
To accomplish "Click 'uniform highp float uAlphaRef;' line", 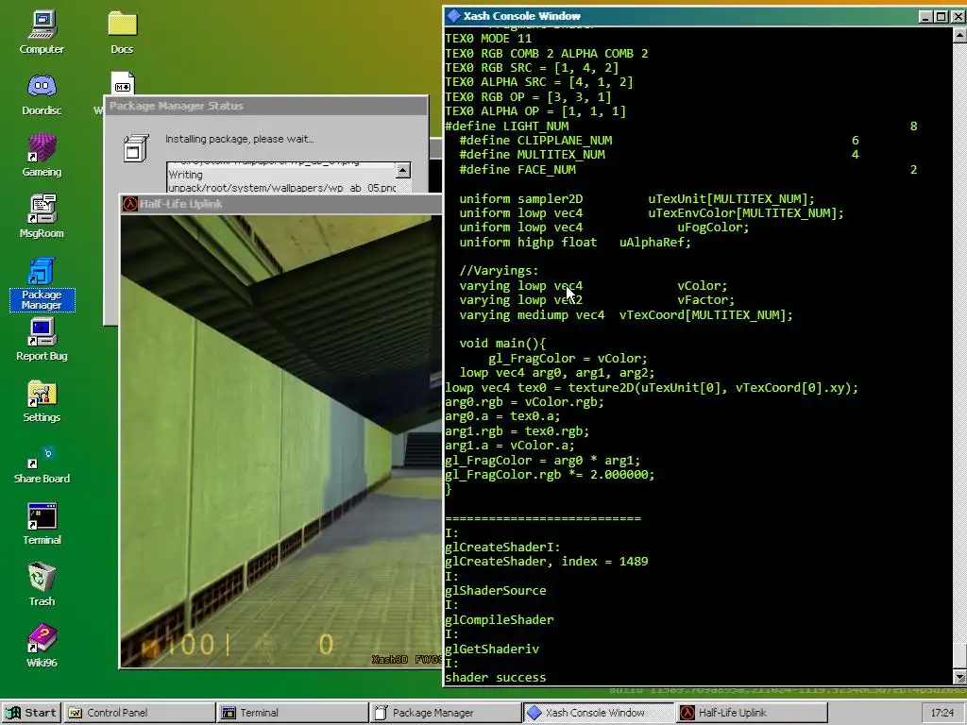I will [x=575, y=243].
